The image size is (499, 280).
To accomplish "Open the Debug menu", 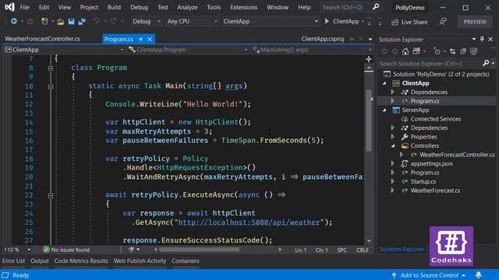I will (x=139, y=7).
